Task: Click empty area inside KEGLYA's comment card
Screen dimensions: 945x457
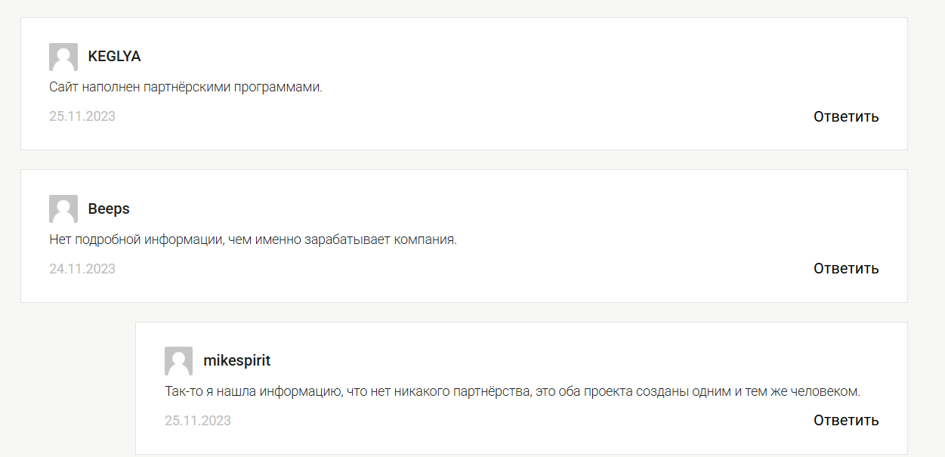Action: pos(529,53)
